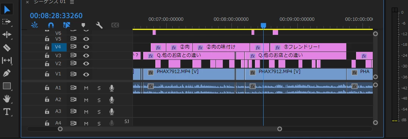Select the Track Select Forward tool
Image resolution: width=408 pixels, height=139 pixels.
[7, 22]
